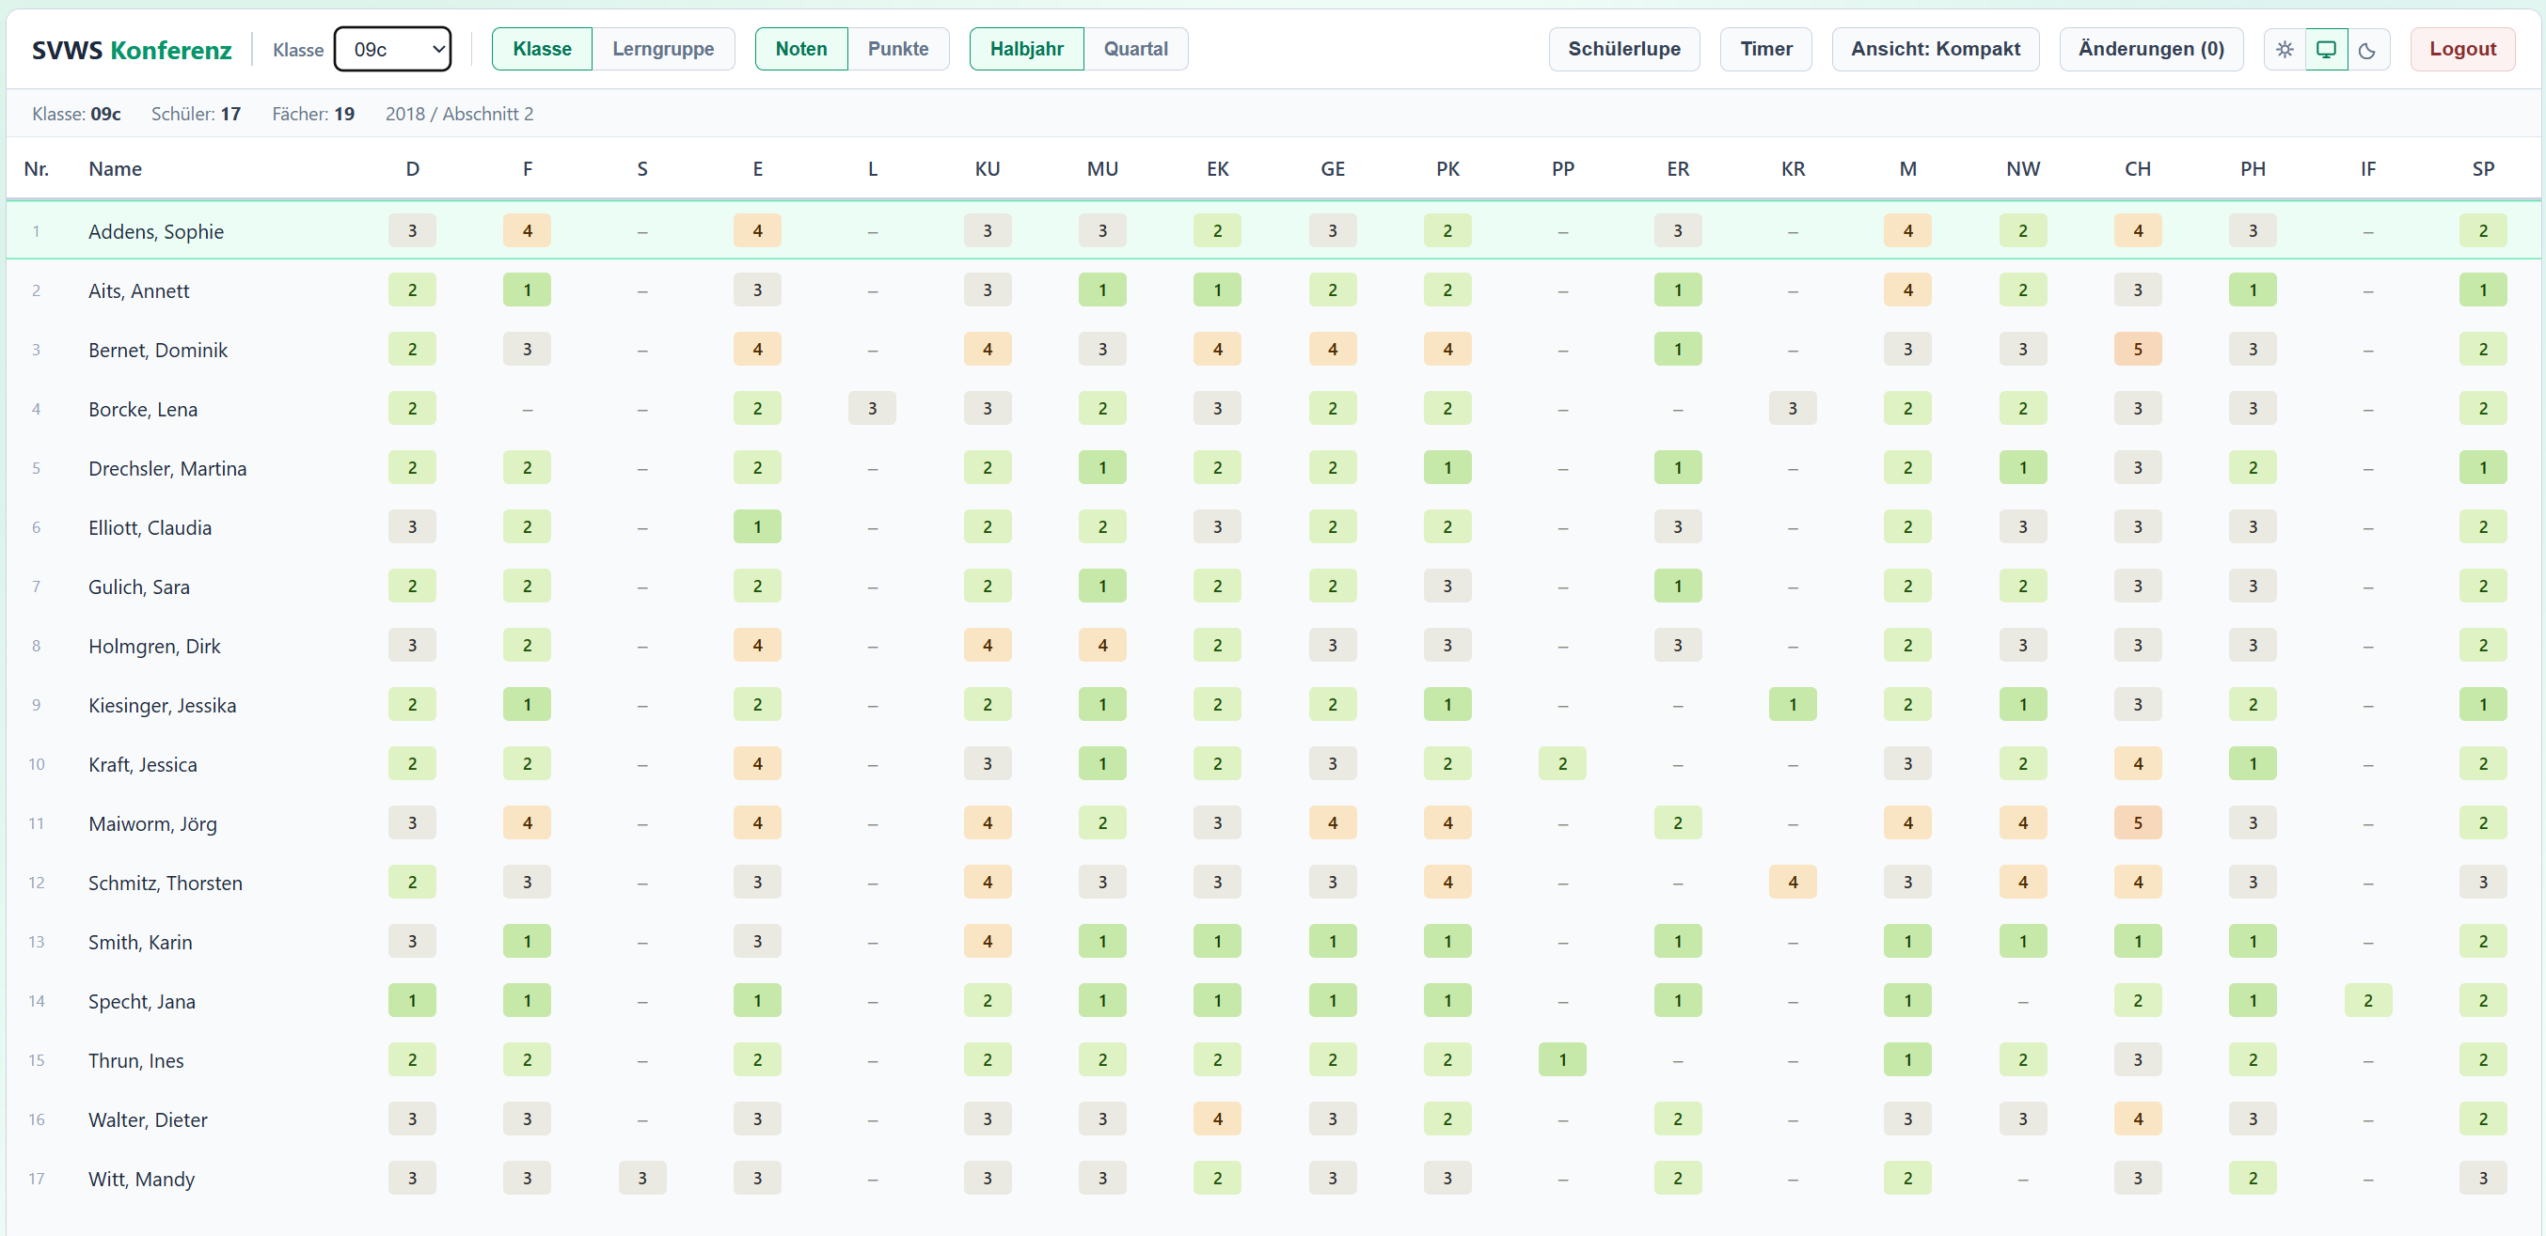Click the GE column header

[x=1332, y=169]
